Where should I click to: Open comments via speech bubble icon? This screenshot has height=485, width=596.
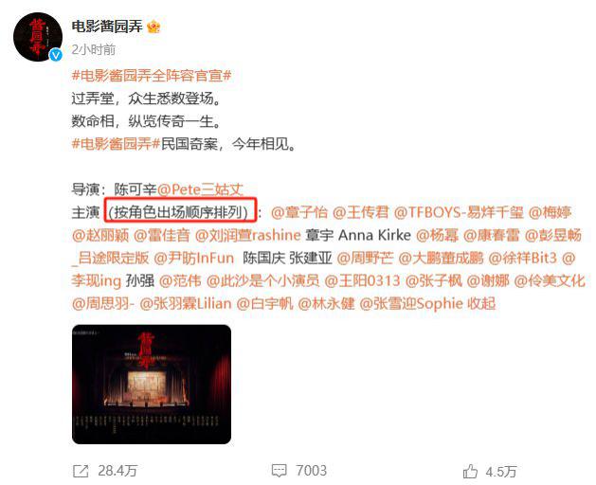coord(279,471)
